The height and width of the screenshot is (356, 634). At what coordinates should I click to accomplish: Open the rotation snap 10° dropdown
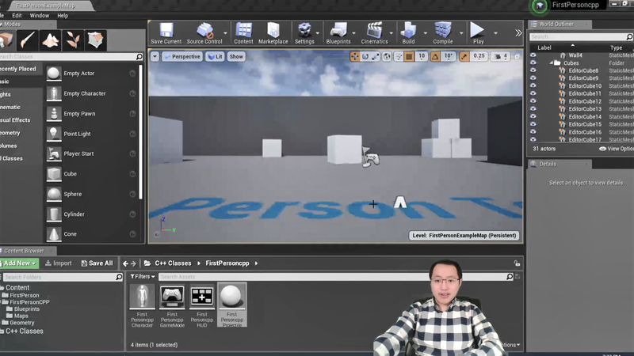(x=449, y=56)
